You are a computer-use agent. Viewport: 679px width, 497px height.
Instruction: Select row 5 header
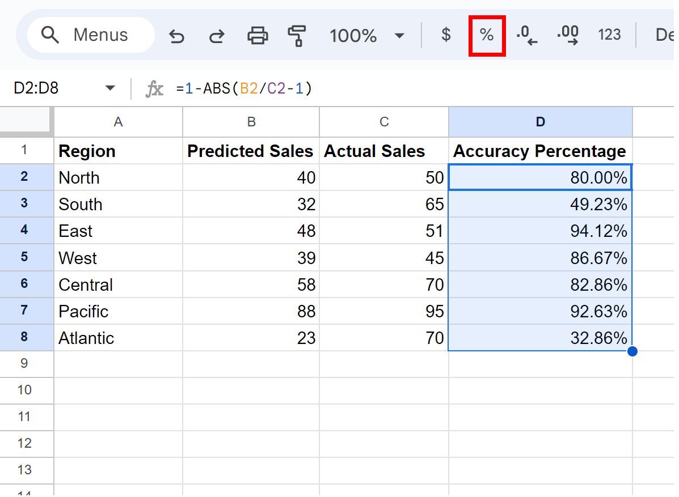pos(27,257)
